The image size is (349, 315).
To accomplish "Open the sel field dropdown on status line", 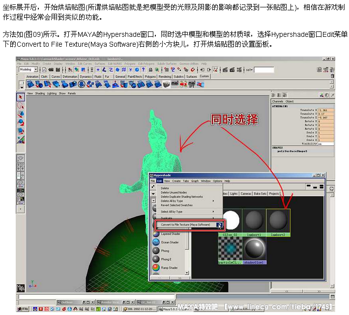I will pos(249,70).
